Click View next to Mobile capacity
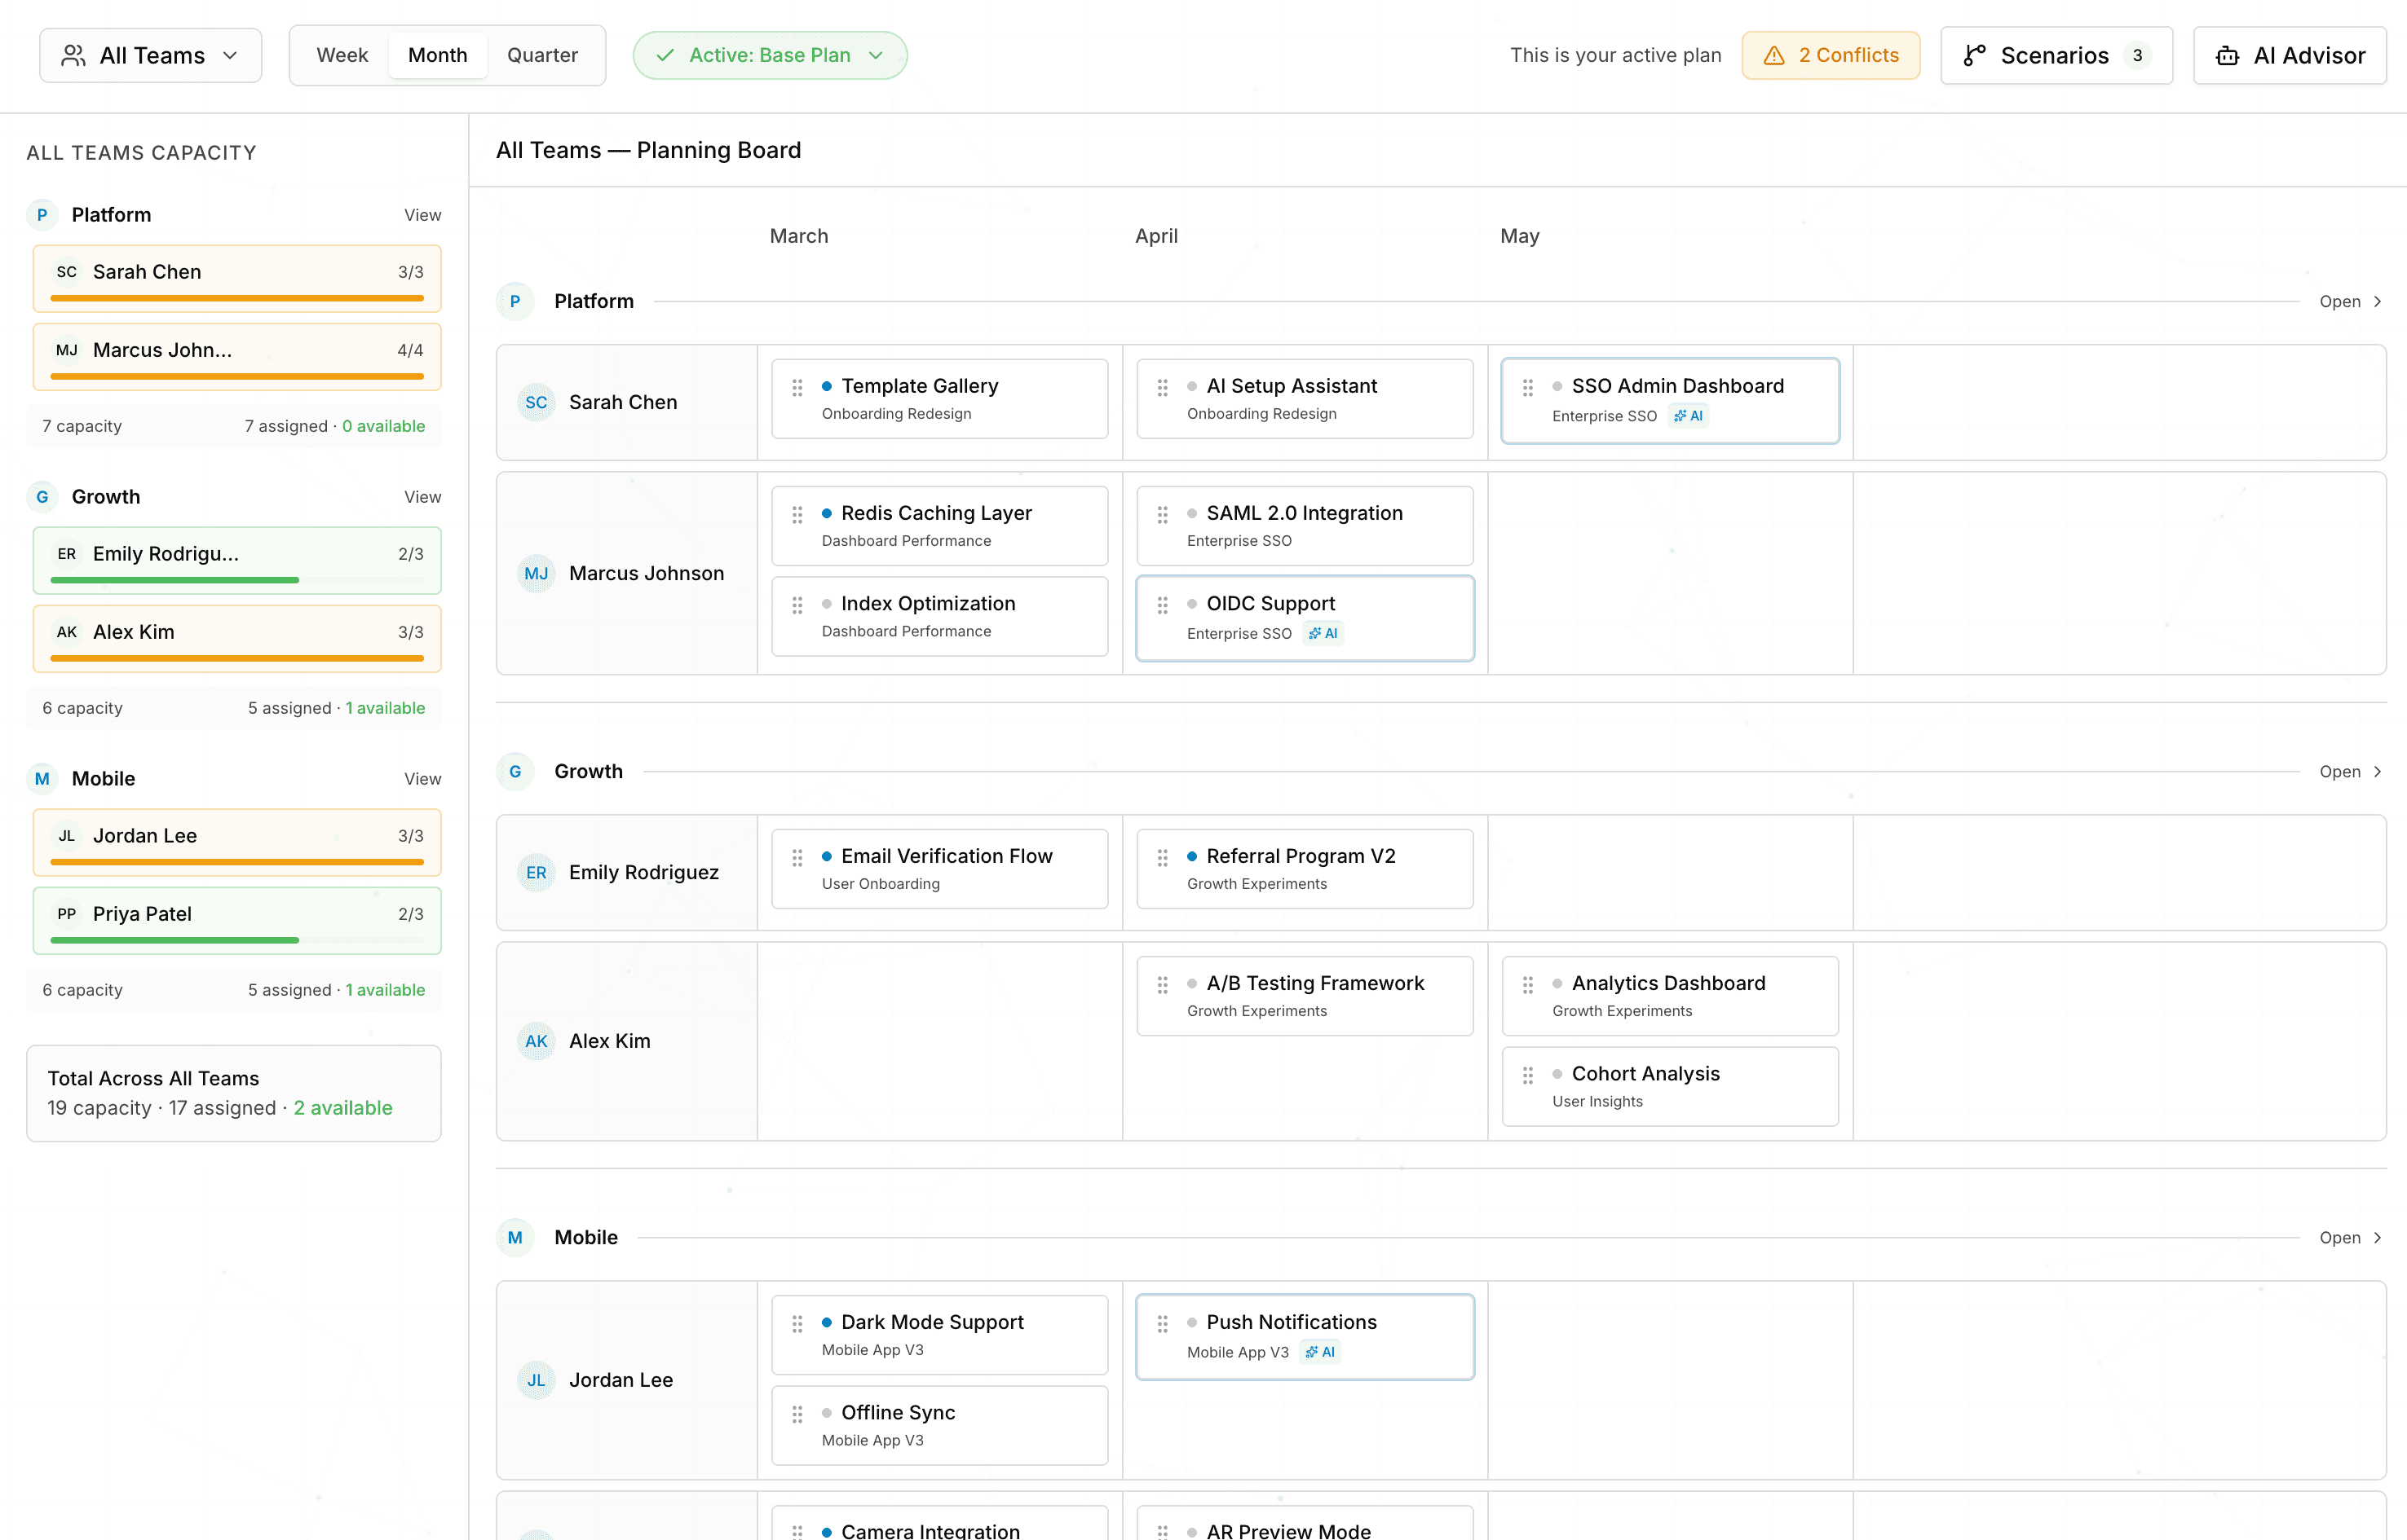The width and height of the screenshot is (2407, 1540). [x=422, y=779]
